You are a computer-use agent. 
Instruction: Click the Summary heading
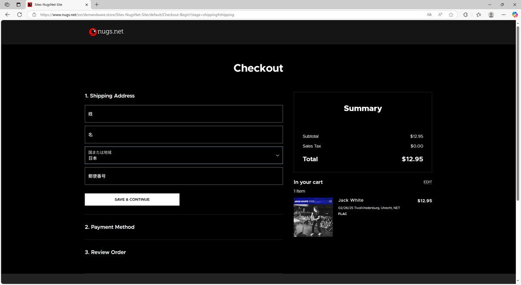[x=363, y=109]
